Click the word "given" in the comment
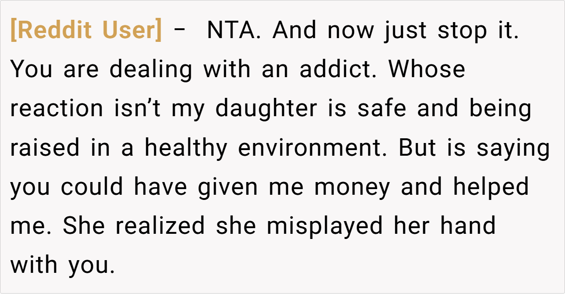This screenshot has height=294, width=565. click(227, 187)
